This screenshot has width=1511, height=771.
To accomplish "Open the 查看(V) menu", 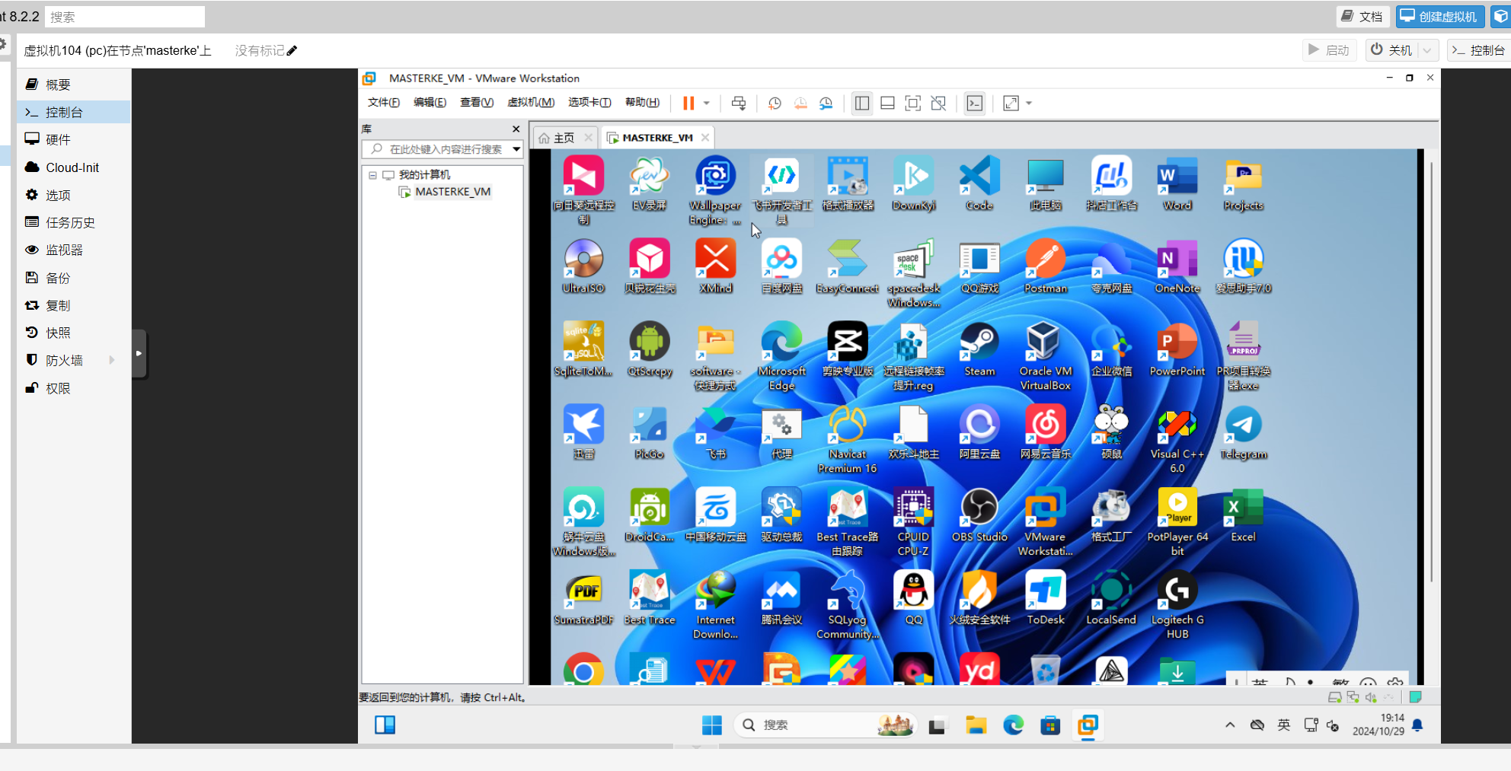I will [x=477, y=103].
